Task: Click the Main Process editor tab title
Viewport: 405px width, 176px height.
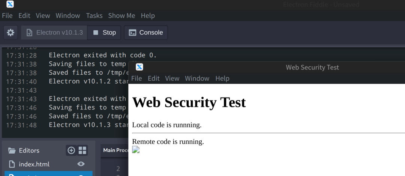Action: tap(116, 150)
